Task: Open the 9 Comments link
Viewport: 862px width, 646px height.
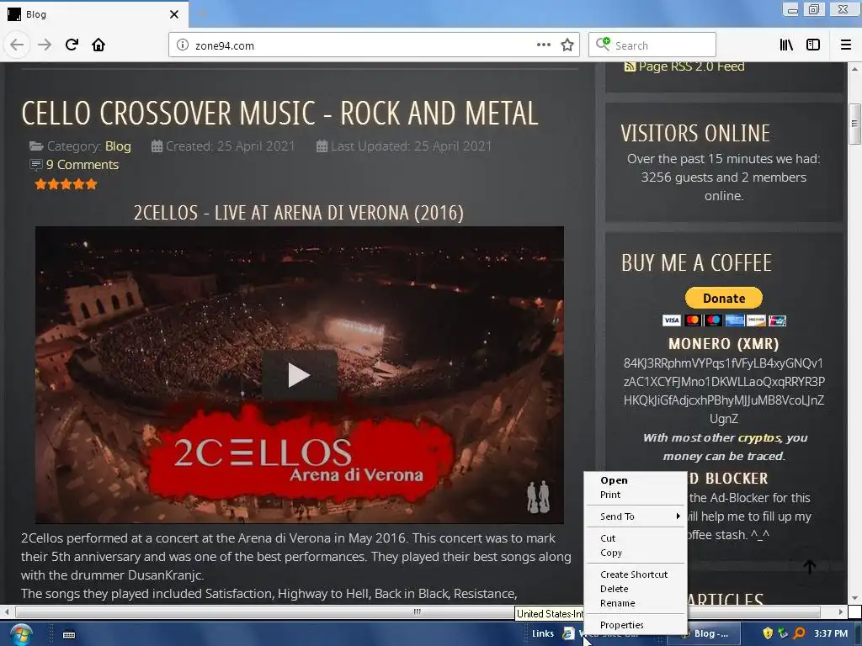Action: click(x=82, y=165)
